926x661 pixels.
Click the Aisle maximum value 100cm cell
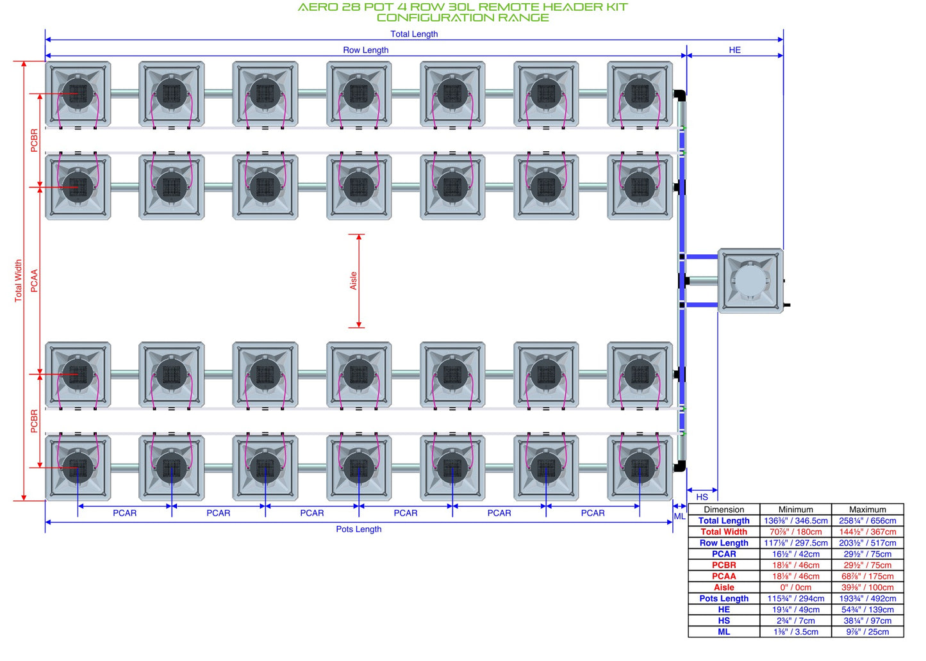click(x=868, y=587)
